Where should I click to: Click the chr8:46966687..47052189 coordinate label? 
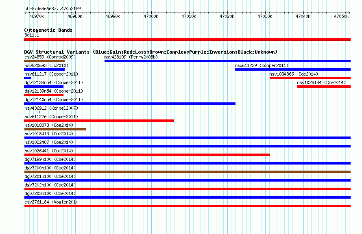[x=52, y=9]
